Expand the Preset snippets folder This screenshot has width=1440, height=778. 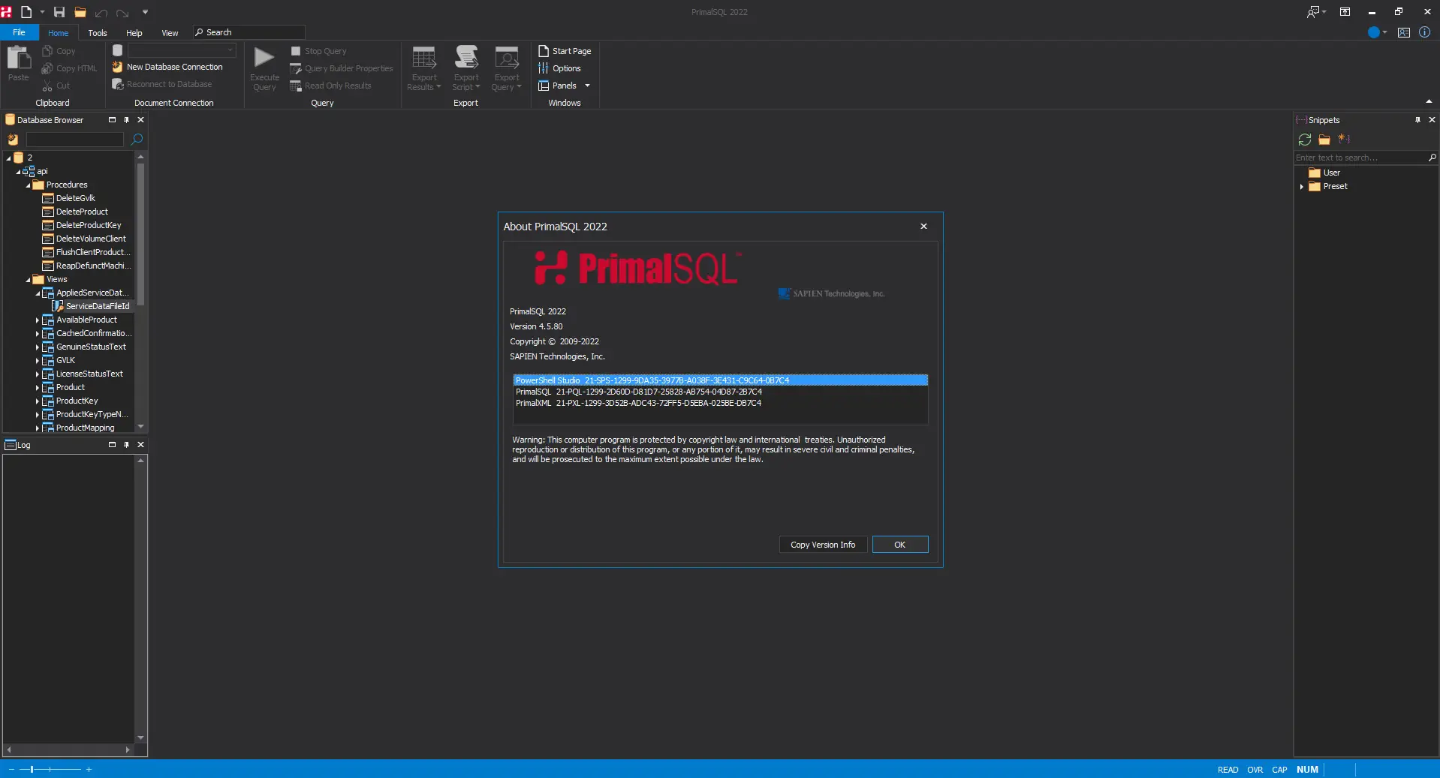(x=1301, y=187)
